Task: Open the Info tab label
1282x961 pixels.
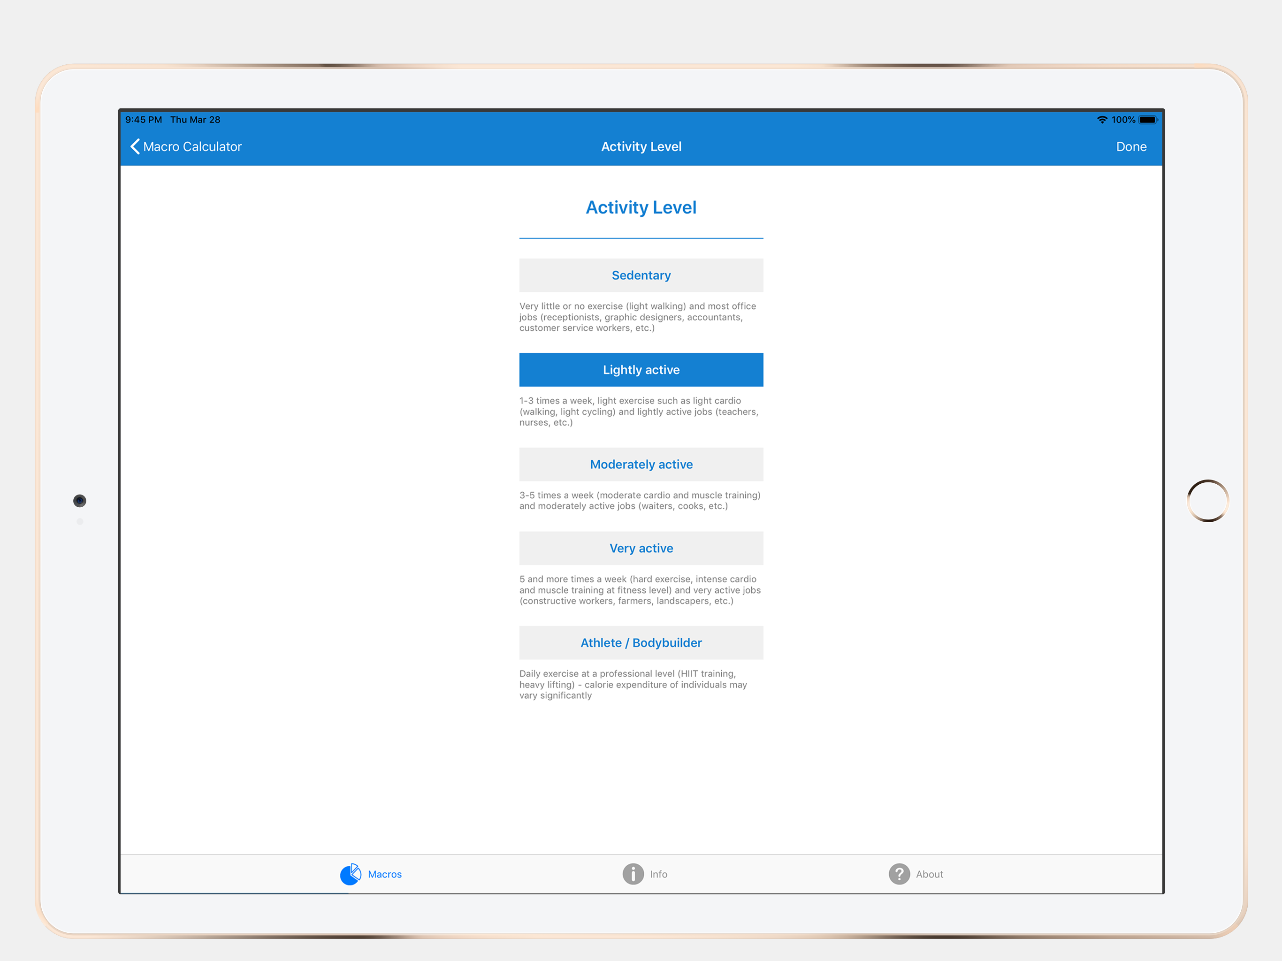Action: tap(658, 874)
